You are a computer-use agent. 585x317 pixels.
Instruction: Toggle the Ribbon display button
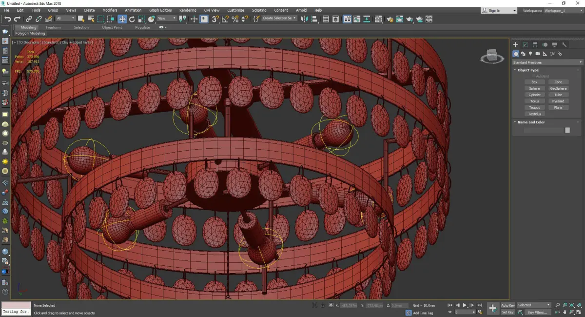(347, 19)
